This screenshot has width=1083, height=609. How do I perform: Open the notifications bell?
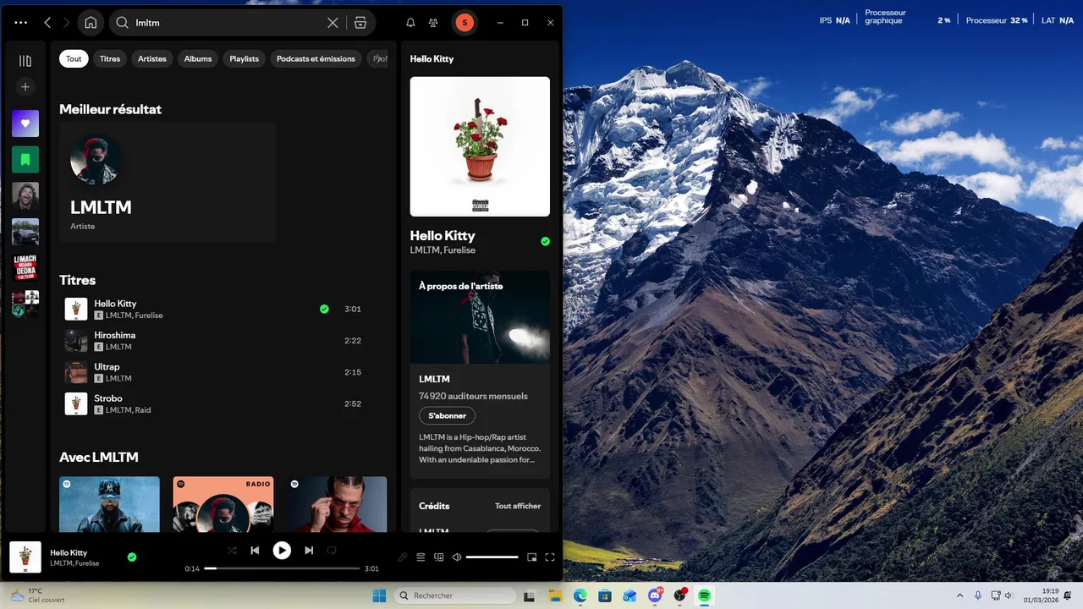click(x=410, y=23)
